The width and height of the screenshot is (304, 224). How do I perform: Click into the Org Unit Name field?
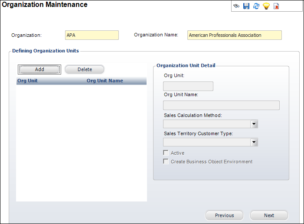click(221, 105)
